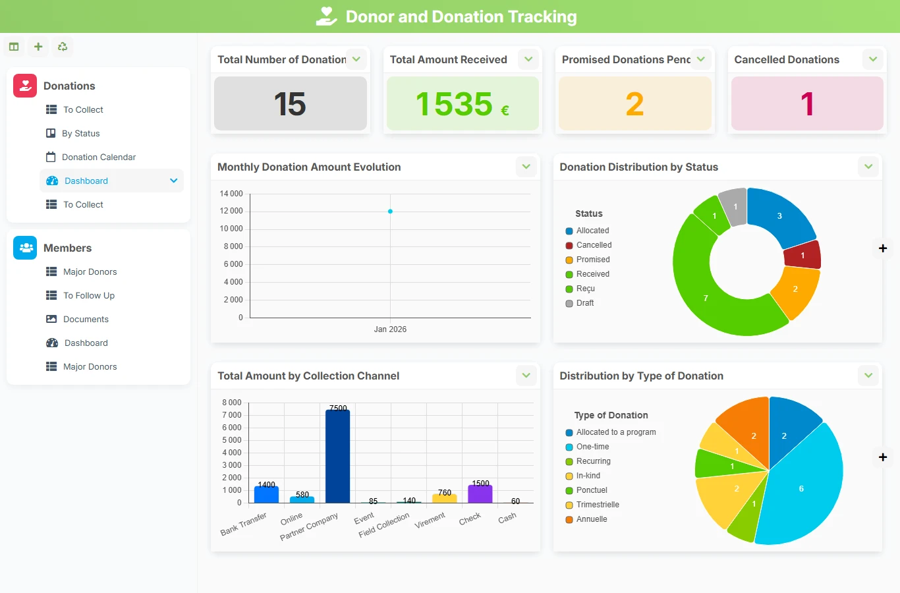This screenshot has height=593, width=900.
Task: Click the Donations section heading
Action: (69, 86)
